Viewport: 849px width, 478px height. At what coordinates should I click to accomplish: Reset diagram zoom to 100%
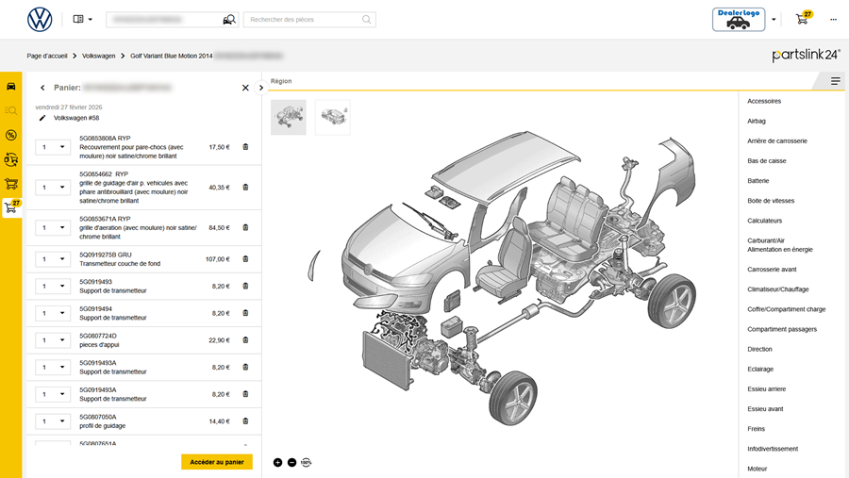(306, 462)
